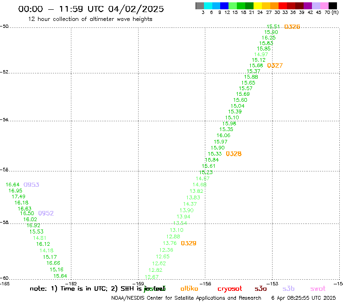Click the cyan 6 ft legend swatch
343x302 pixels.
(x=208, y=6)
